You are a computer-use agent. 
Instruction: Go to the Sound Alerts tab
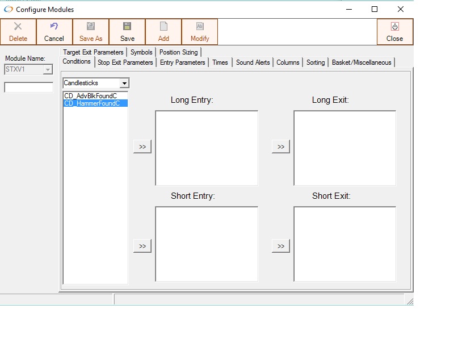253,62
